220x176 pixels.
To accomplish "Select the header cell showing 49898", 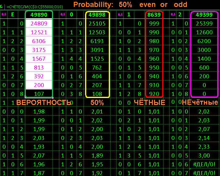I will [x=97, y=15].
